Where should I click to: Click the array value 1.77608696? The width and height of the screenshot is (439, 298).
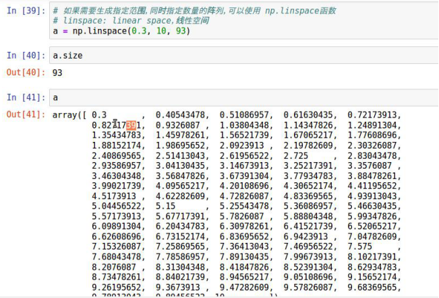pos(372,135)
